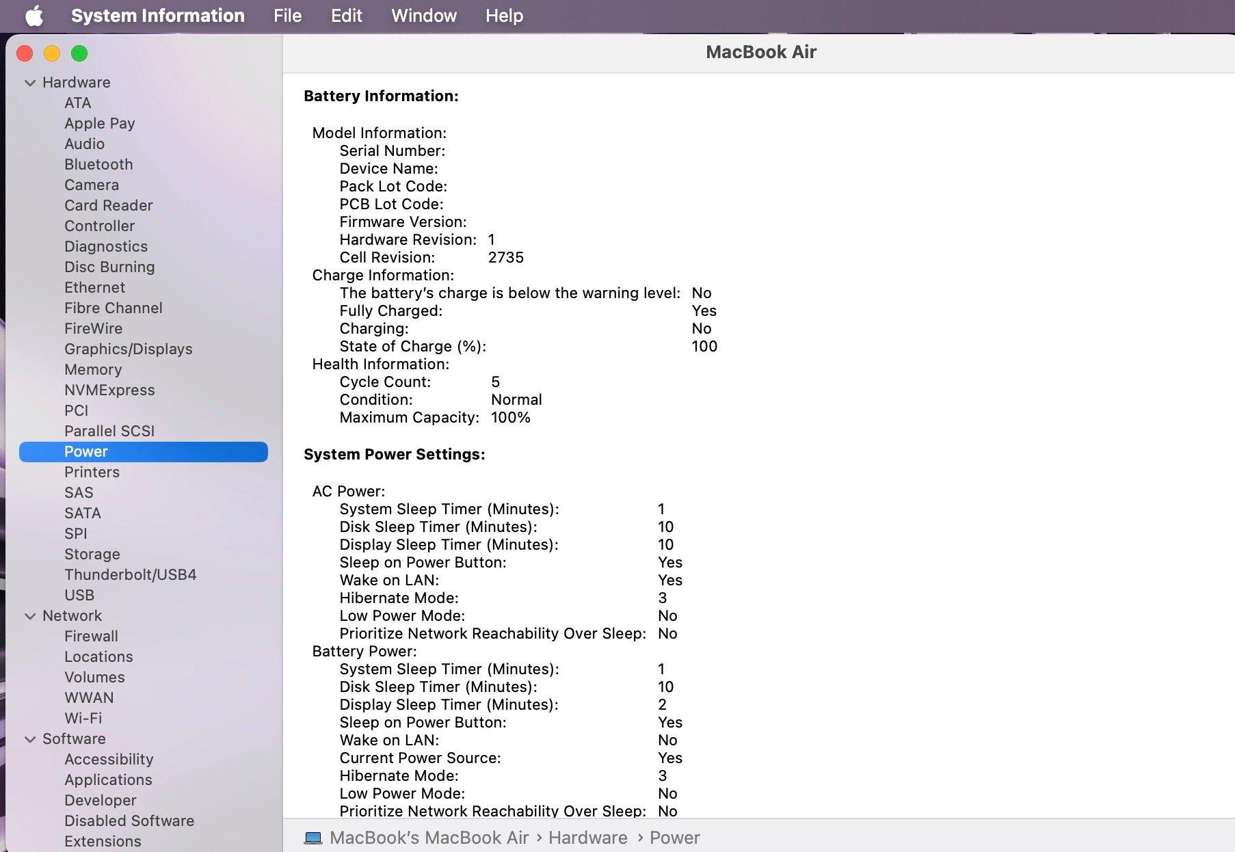Show the Memory hardware details
The width and height of the screenshot is (1235, 852).
(93, 369)
